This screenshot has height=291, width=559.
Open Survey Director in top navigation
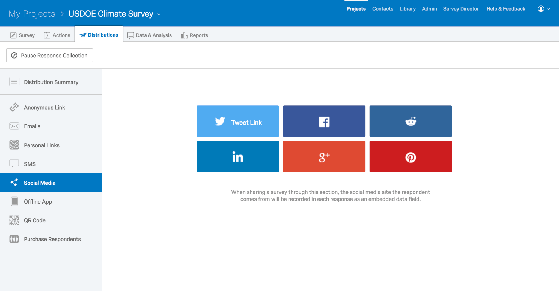[461, 9]
